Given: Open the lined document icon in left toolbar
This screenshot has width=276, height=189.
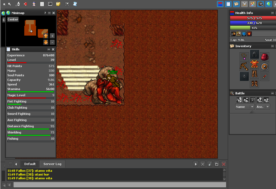Looking at the screenshot, I should (42, 4).
